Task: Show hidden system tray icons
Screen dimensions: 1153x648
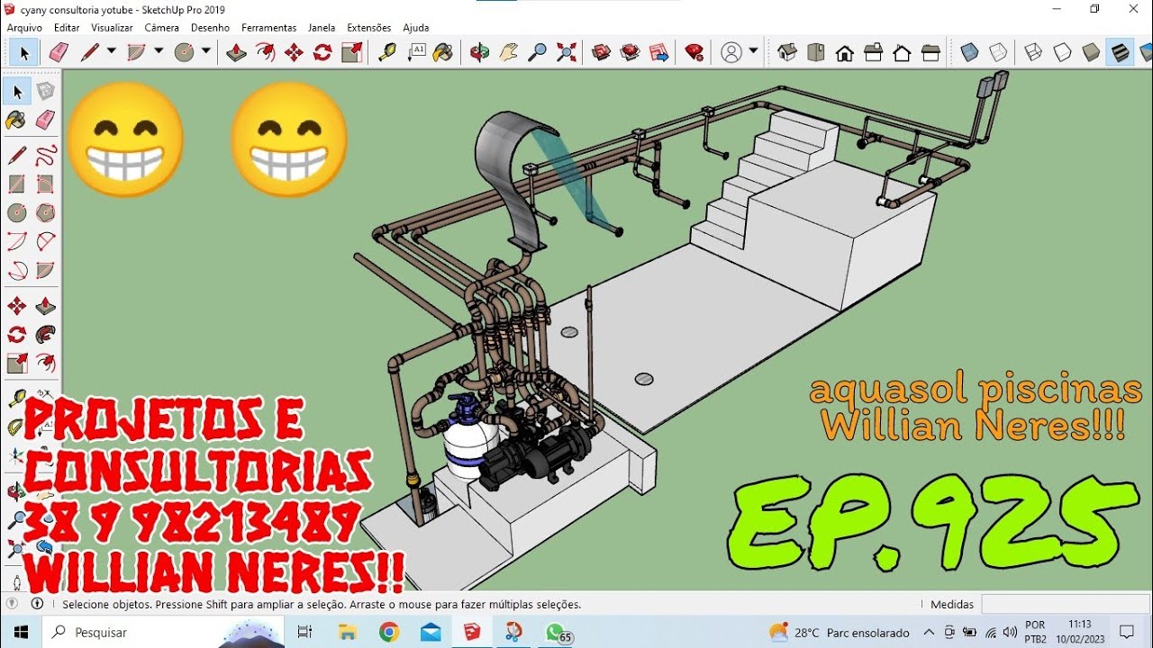Action: click(x=929, y=632)
